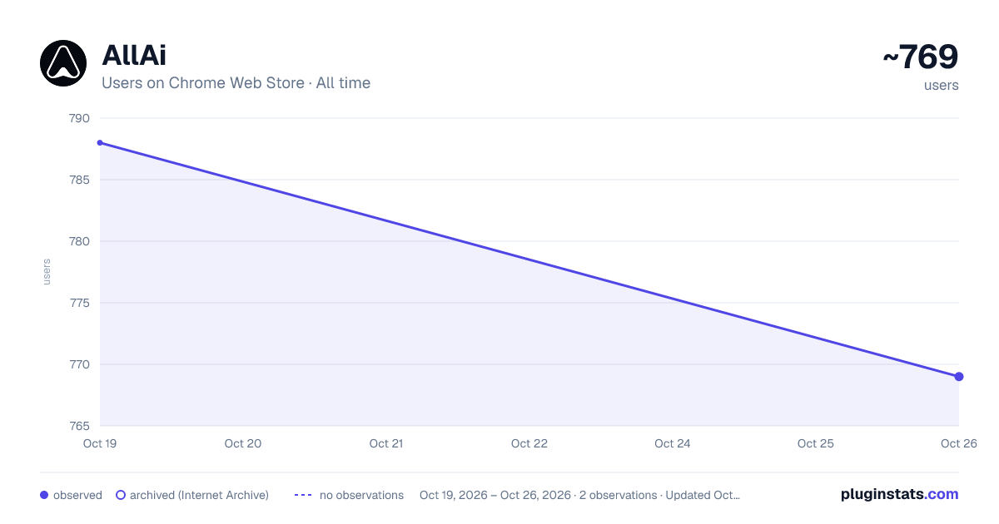
Task: Click the 790 y-axis label
Action: click(79, 118)
